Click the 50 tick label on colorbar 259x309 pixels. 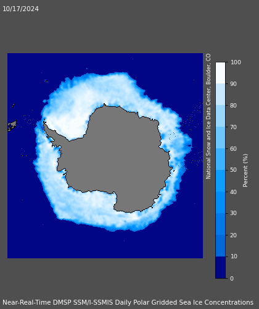pyautogui.click(x=234, y=170)
